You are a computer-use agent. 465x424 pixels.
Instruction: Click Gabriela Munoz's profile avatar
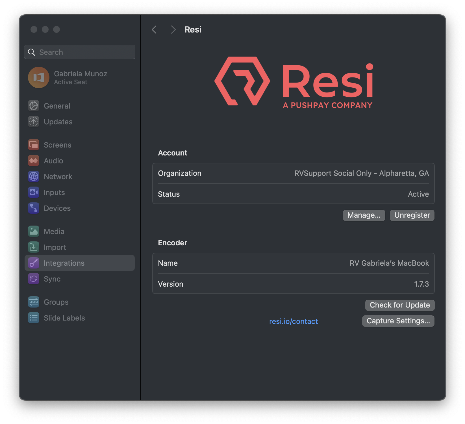(x=39, y=77)
